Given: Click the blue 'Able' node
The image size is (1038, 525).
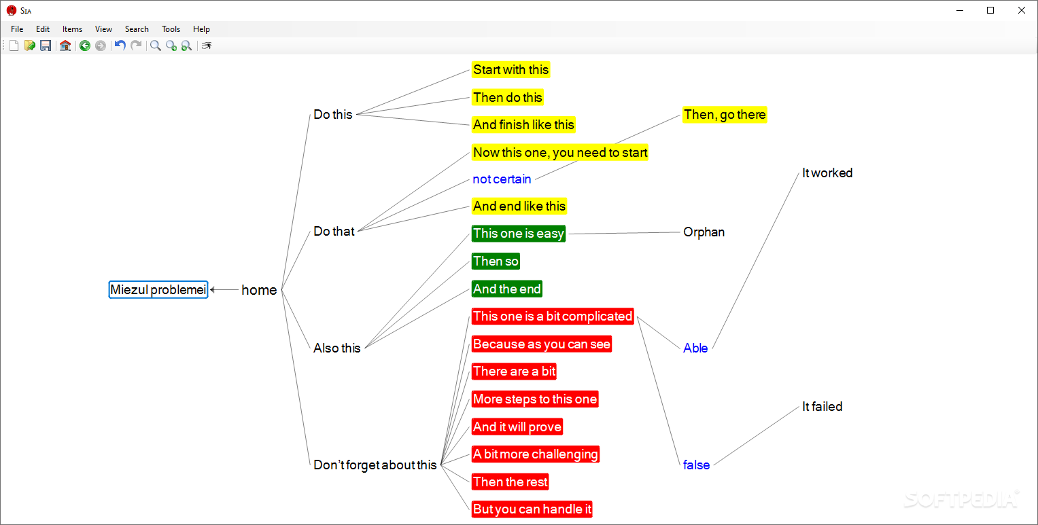Looking at the screenshot, I should pos(695,348).
